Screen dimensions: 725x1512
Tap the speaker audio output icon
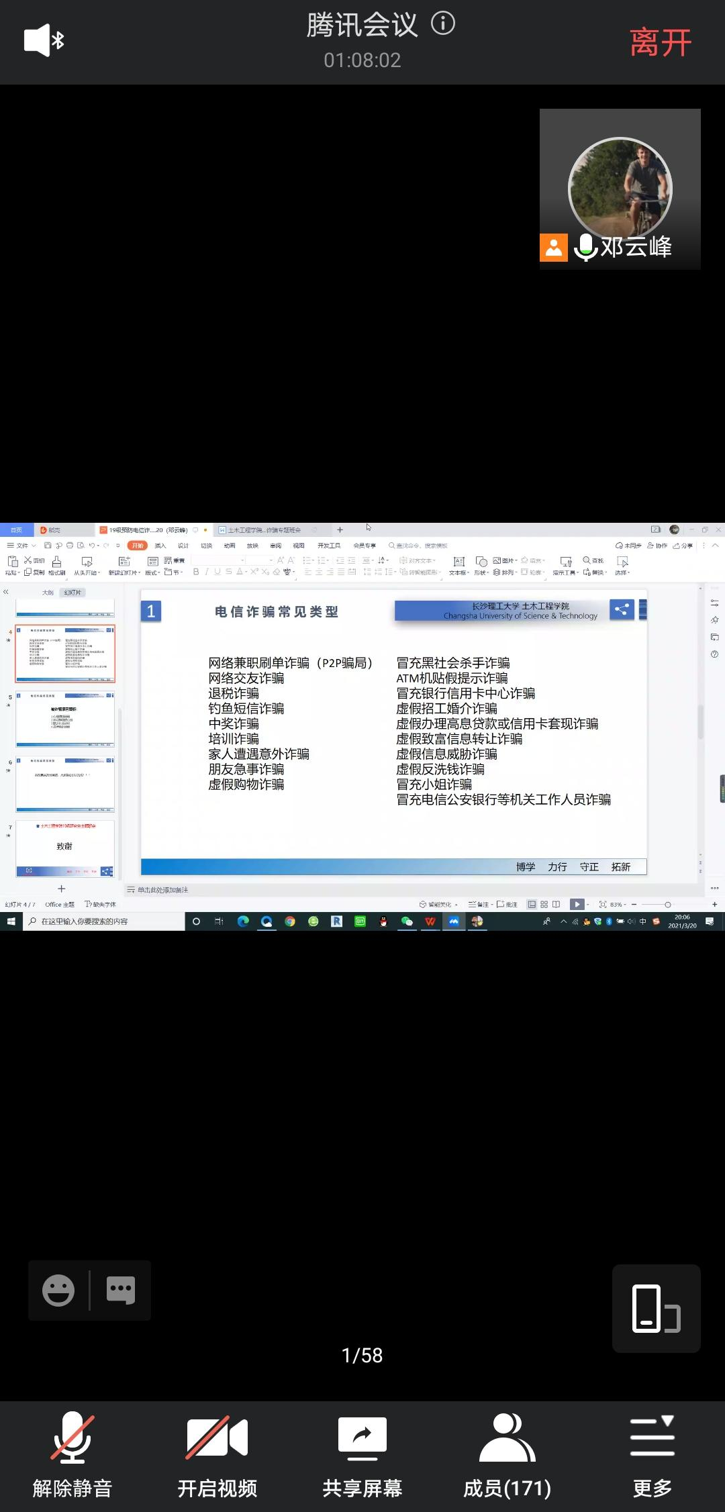(x=44, y=41)
